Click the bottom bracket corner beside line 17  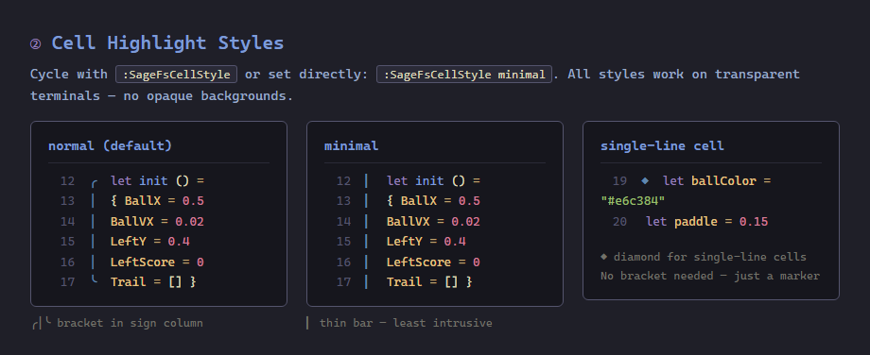pyautogui.click(x=95, y=280)
